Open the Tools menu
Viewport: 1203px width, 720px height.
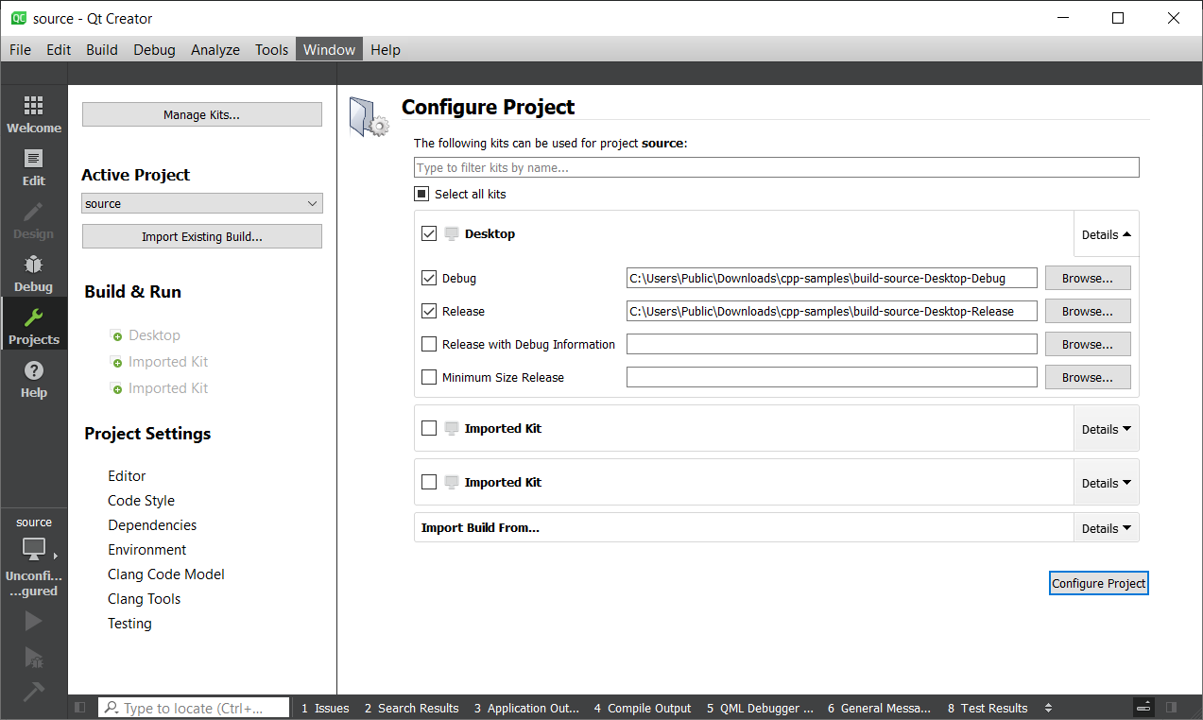271,50
